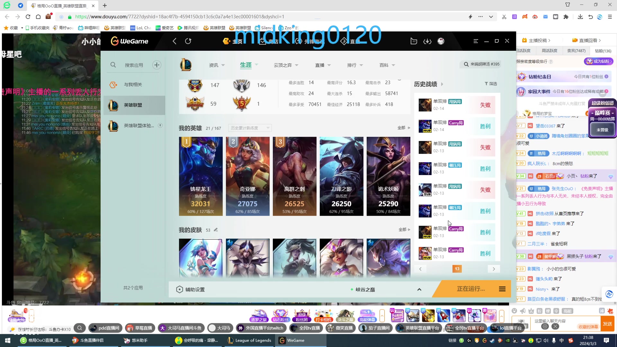
Task: Edit my skins with the pencil icon
Action: pyautogui.click(x=216, y=230)
